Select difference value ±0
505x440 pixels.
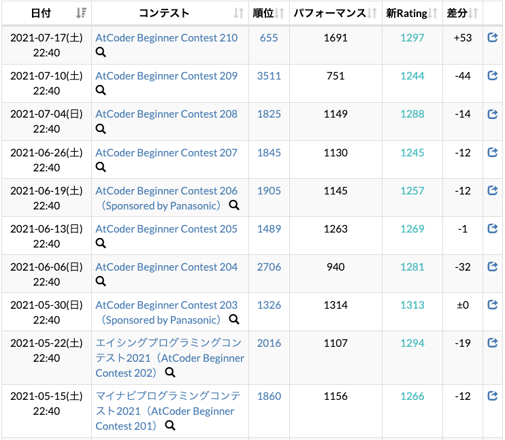(463, 305)
